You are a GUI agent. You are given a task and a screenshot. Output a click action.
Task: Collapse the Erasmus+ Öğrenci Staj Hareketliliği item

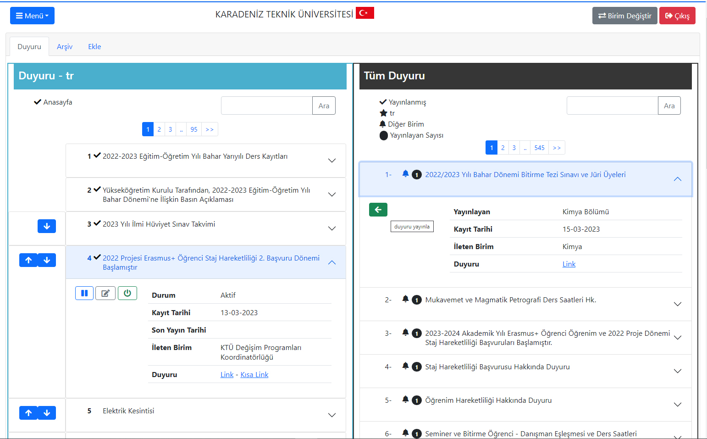206,262
